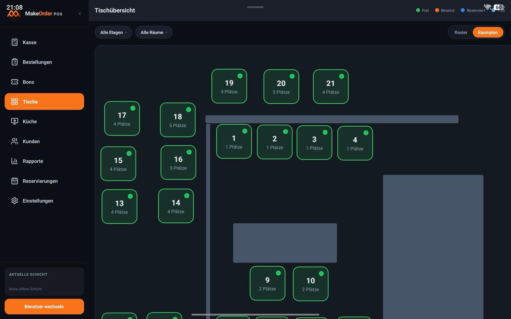Click the Bestellungen clipboard icon
Image resolution: width=511 pixels, height=319 pixels.
coord(15,62)
